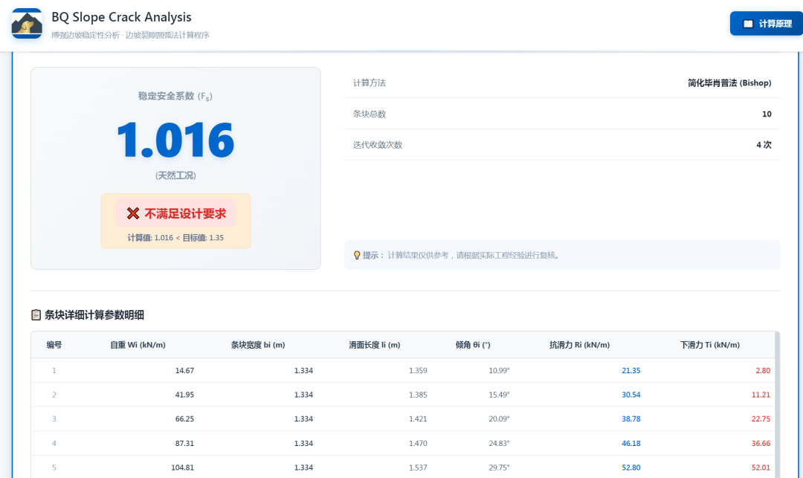Click the 条块宽度 bi (m) column header
Image resolution: width=803 pixels, height=478 pixels.
(x=257, y=345)
